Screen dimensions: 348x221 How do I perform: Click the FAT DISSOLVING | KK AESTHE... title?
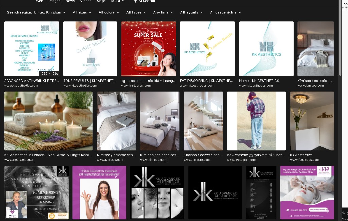[x=206, y=81]
